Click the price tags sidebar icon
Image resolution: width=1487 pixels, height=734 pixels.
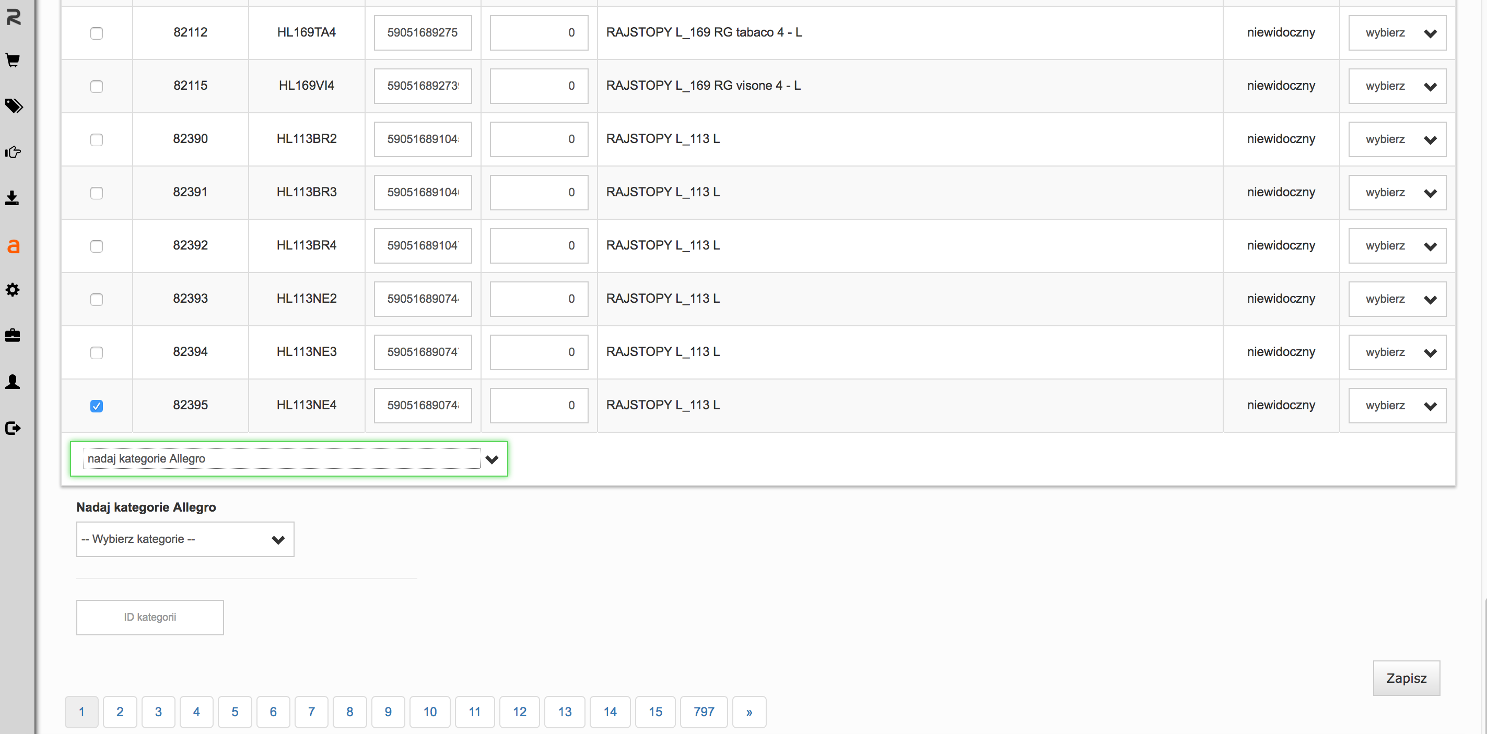pyautogui.click(x=13, y=105)
